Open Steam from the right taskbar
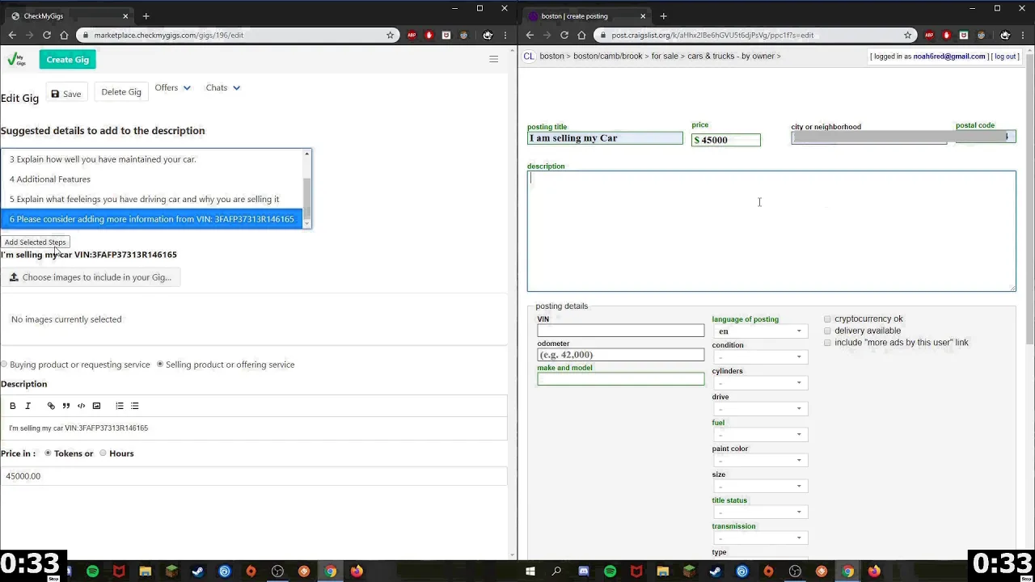Image resolution: width=1035 pixels, height=582 pixels. (716, 571)
